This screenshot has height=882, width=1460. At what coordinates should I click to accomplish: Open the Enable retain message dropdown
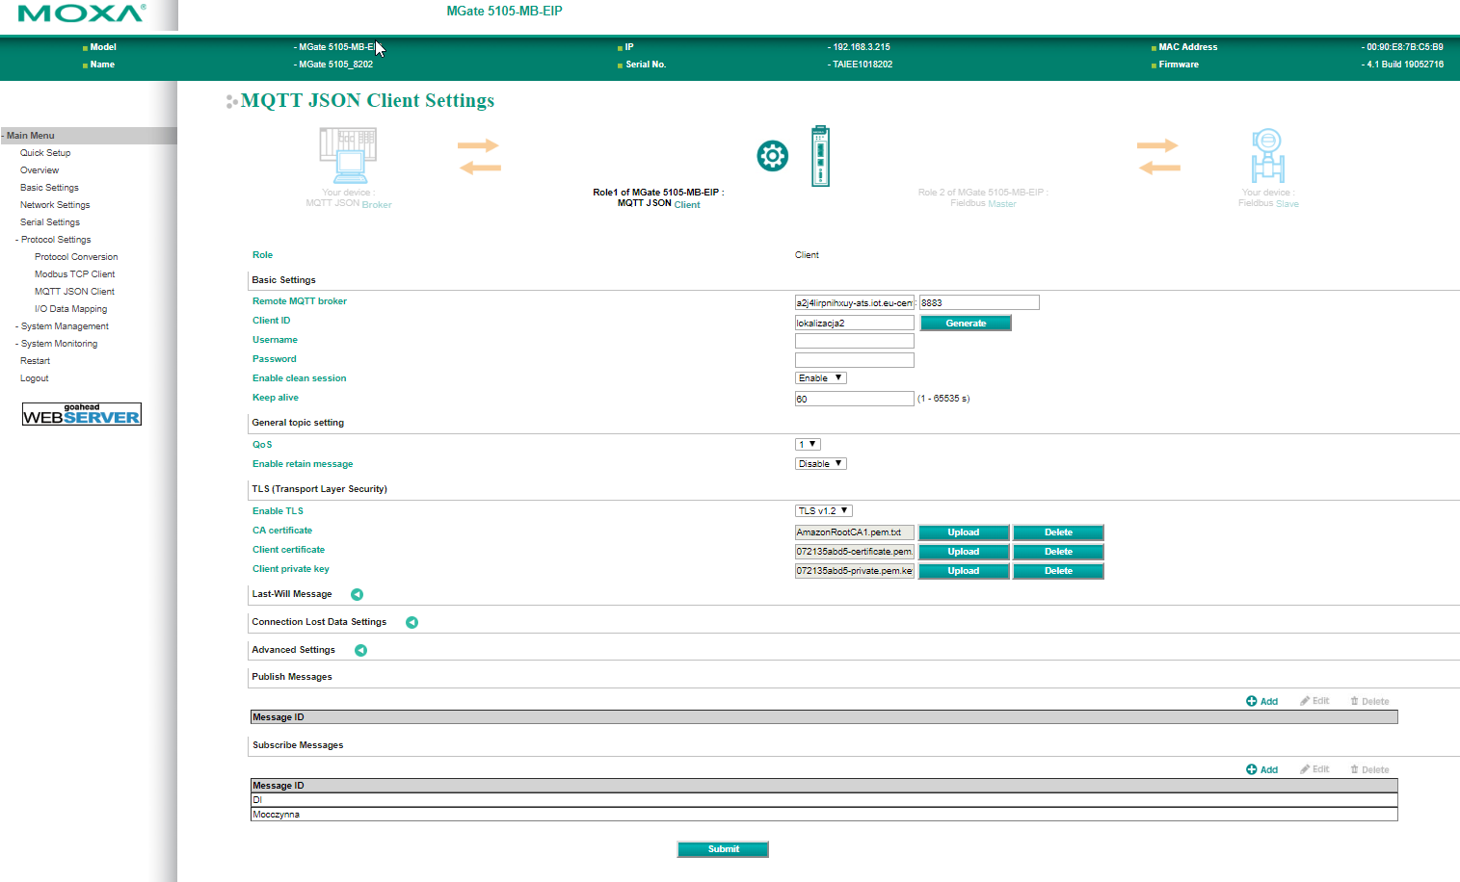[x=820, y=464]
